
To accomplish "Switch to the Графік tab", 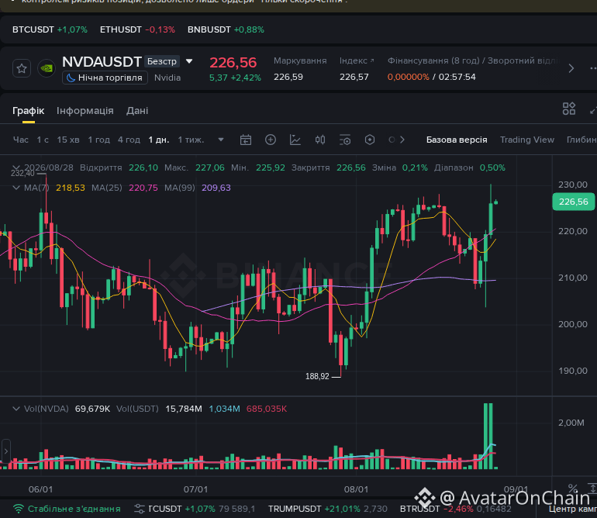I will [29, 111].
